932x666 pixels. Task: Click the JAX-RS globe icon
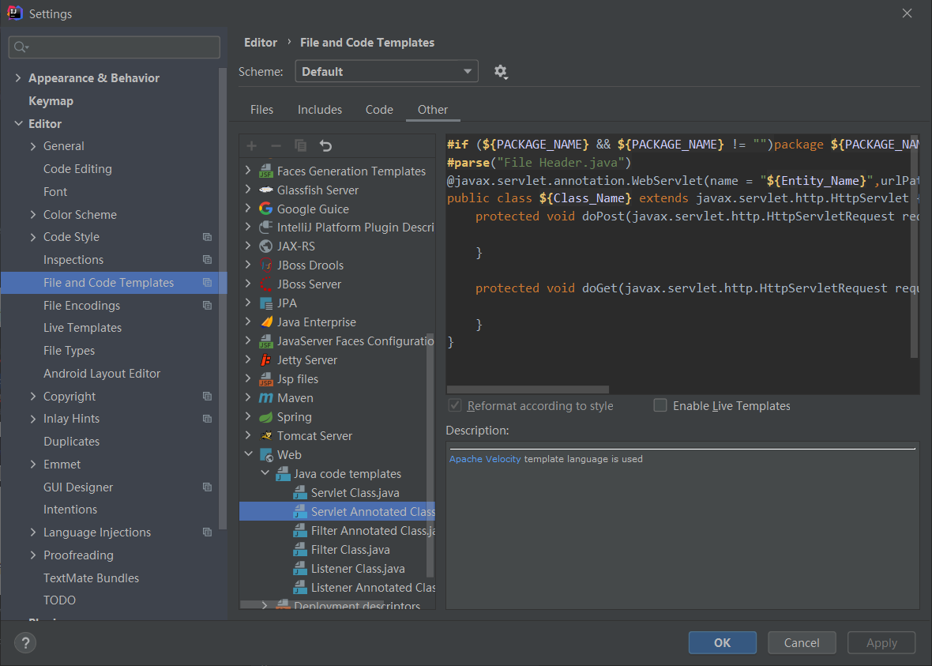[x=265, y=246]
